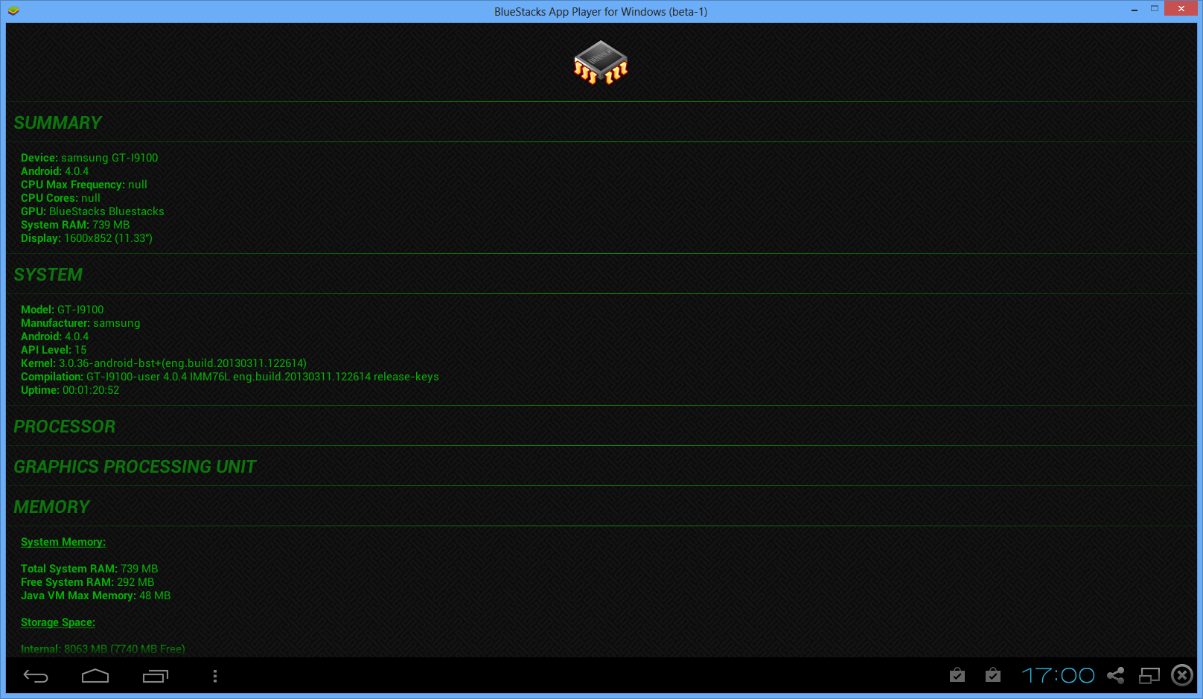Click the Storage Space subheading

tap(58, 622)
